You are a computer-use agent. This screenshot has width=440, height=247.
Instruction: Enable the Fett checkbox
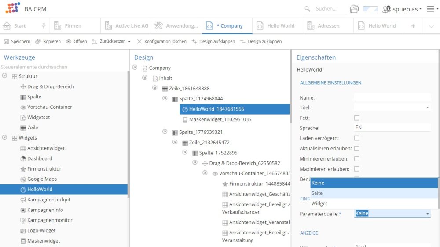tap(357, 118)
